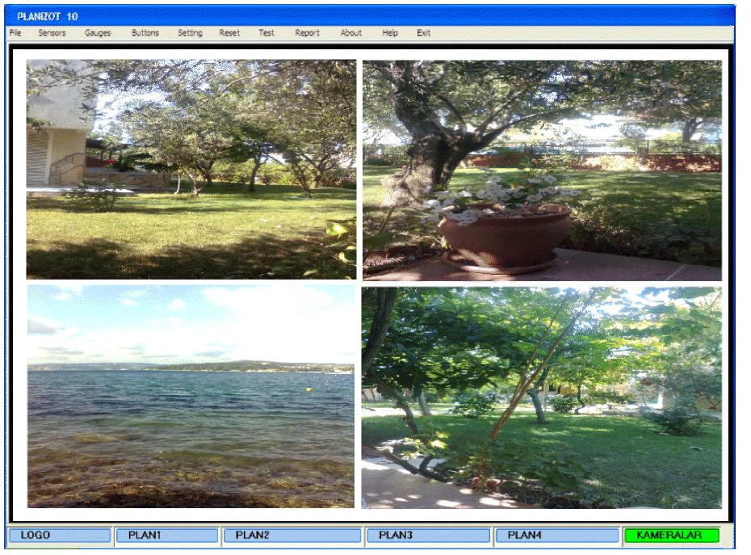Select the shaded lawn path camera image
This screenshot has width=751, height=555.
pos(542,397)
